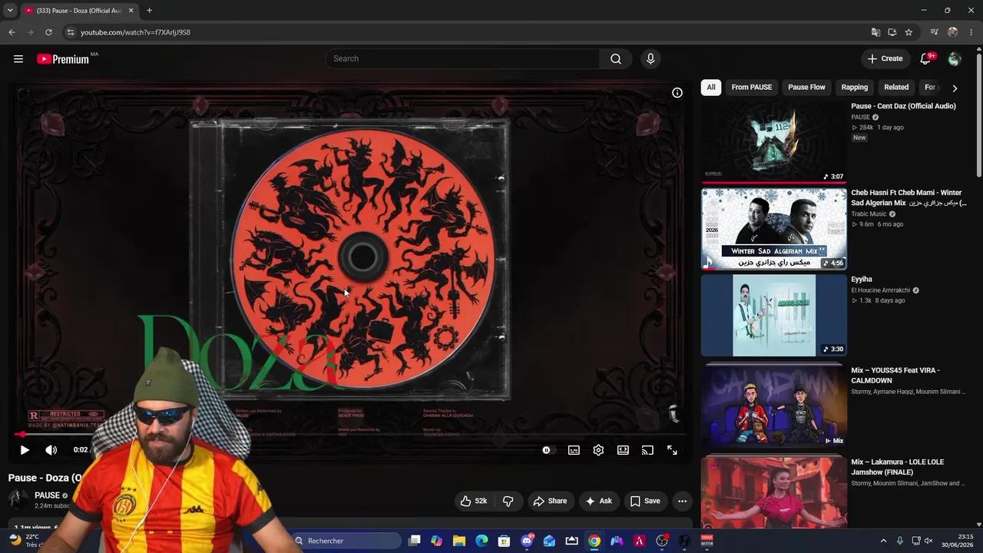This screenshot has height=553, width=983.
Task: Open PAUSE channel name link
Action: click(47, 495)
